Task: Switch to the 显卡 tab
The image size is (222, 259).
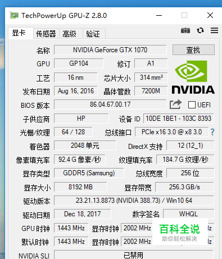Action: click(x=21, y=33)
